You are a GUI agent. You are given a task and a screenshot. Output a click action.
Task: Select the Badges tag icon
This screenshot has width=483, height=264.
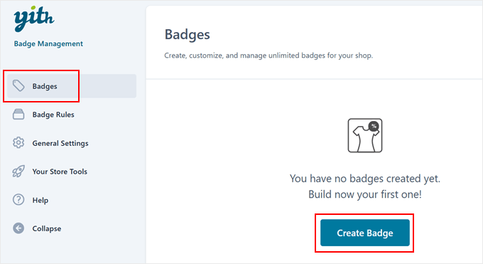click(x=18, y=86)
